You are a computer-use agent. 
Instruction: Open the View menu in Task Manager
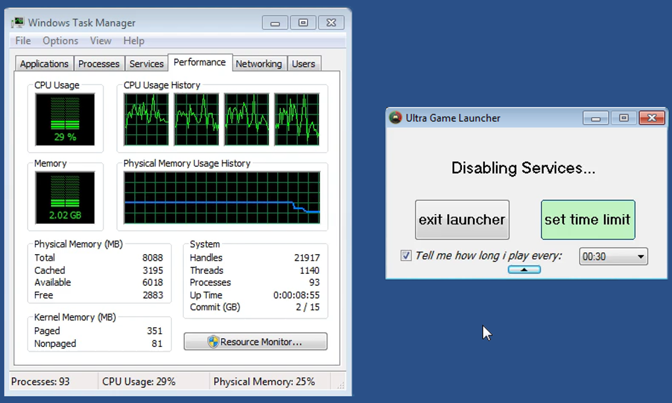(x=101, y=41)
